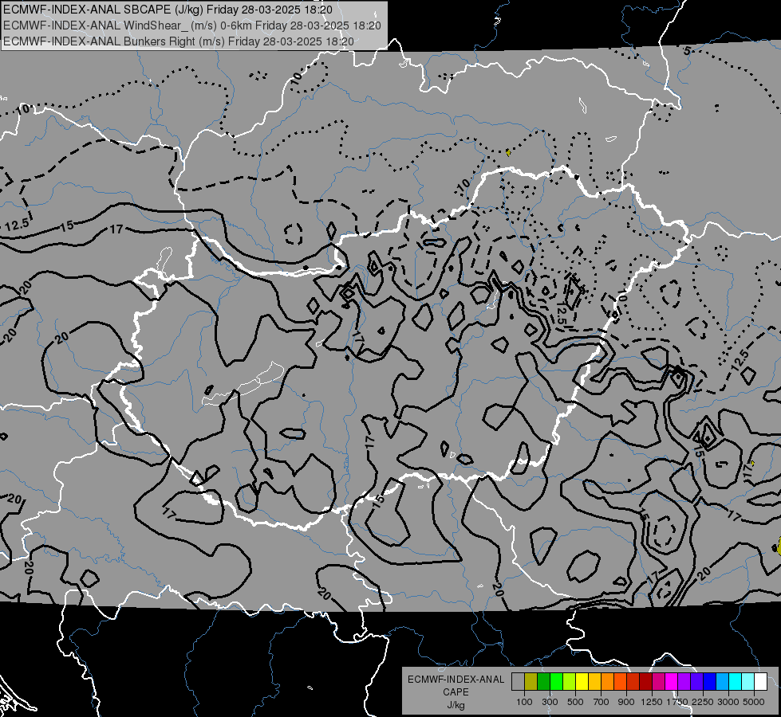Click the 900 label under the colorbar
The image size is (781, 717).
pos(626,702)
